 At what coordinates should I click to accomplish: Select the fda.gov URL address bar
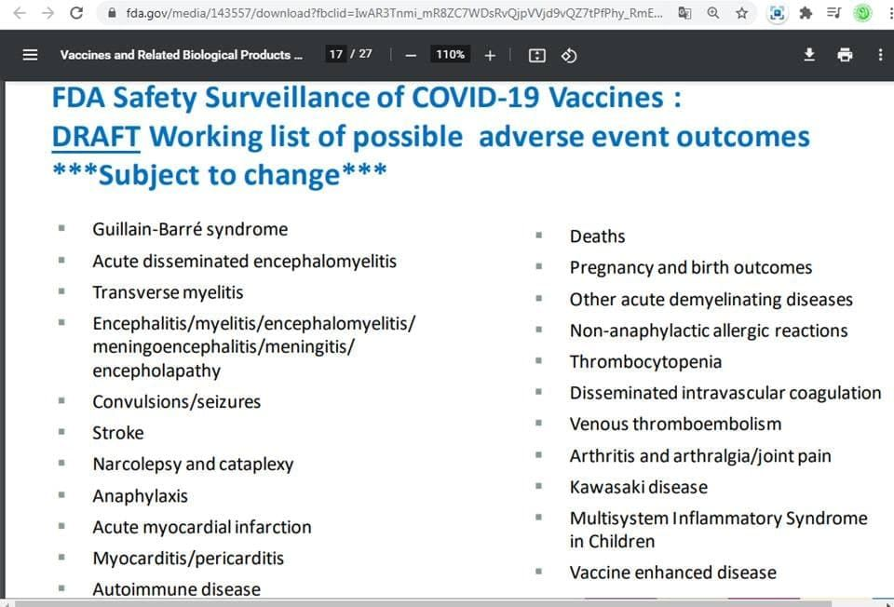(x=395, y=12)
